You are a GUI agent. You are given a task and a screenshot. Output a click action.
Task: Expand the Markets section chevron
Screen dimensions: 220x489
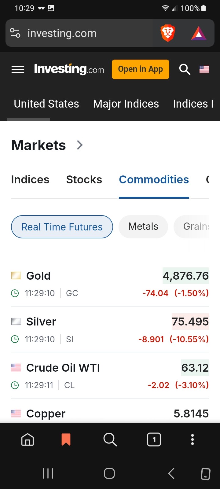click(x=80, y=145)
